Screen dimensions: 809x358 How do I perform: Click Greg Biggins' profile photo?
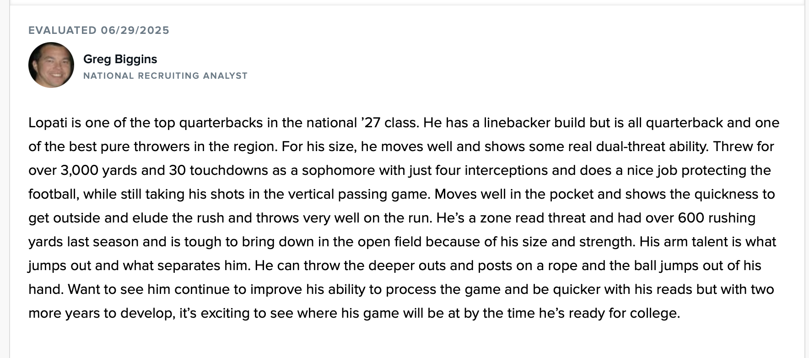pos(51,65)
